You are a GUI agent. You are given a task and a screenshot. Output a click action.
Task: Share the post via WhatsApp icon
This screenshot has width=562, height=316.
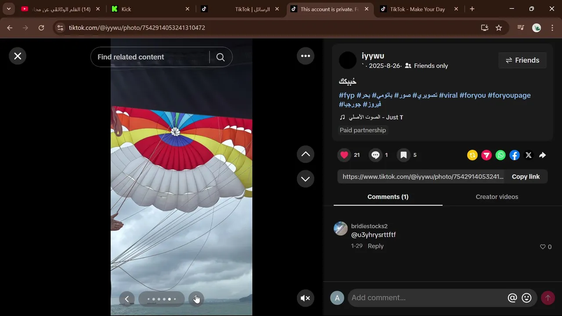coord(501,155)
